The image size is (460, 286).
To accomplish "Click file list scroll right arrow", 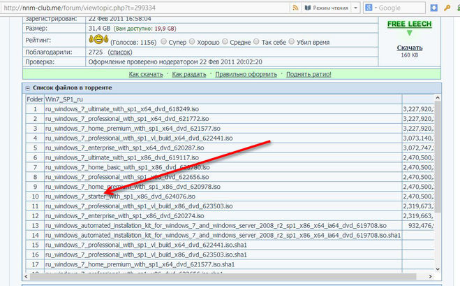I will pos(431,276).
